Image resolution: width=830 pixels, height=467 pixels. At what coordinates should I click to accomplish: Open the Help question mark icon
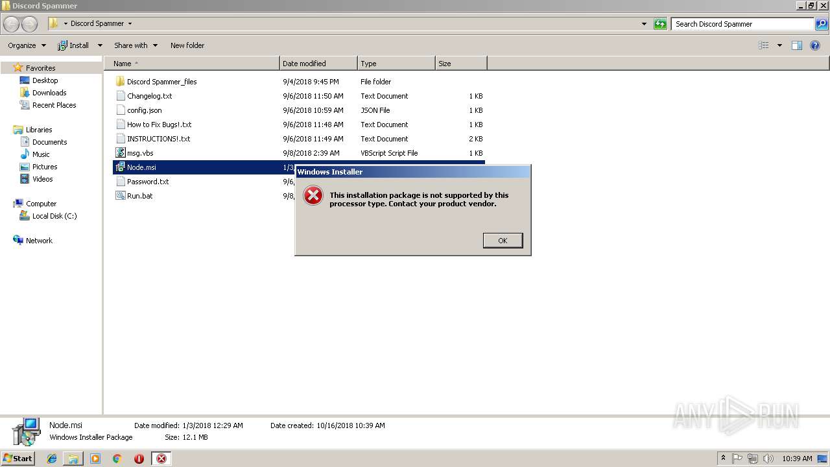815,45
